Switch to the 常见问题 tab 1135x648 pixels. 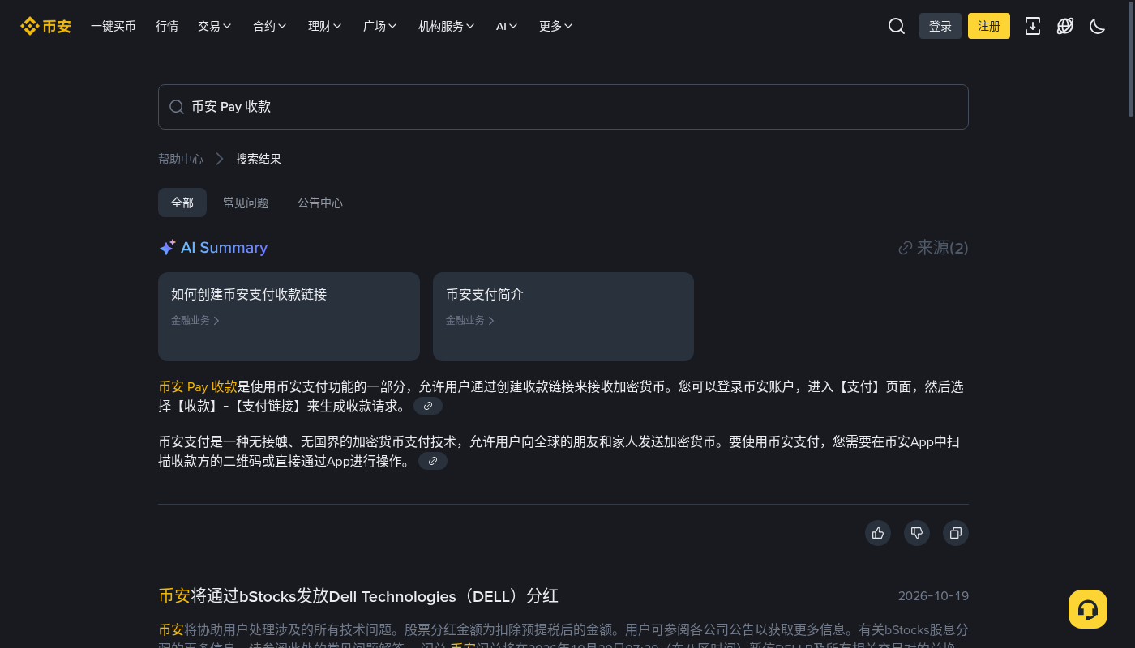[x=246, y=202]
